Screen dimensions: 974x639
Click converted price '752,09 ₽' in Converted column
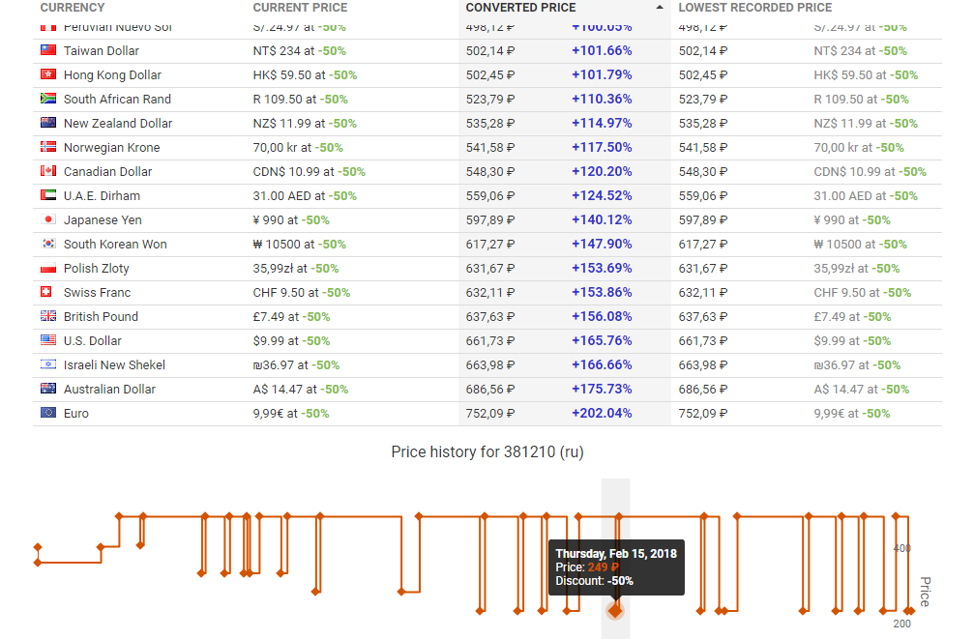click(x=490, y=414)
